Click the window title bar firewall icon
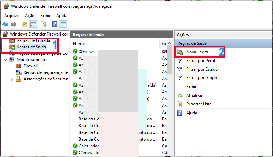Viewport: 273px width, 157px height. pos(6,6)
